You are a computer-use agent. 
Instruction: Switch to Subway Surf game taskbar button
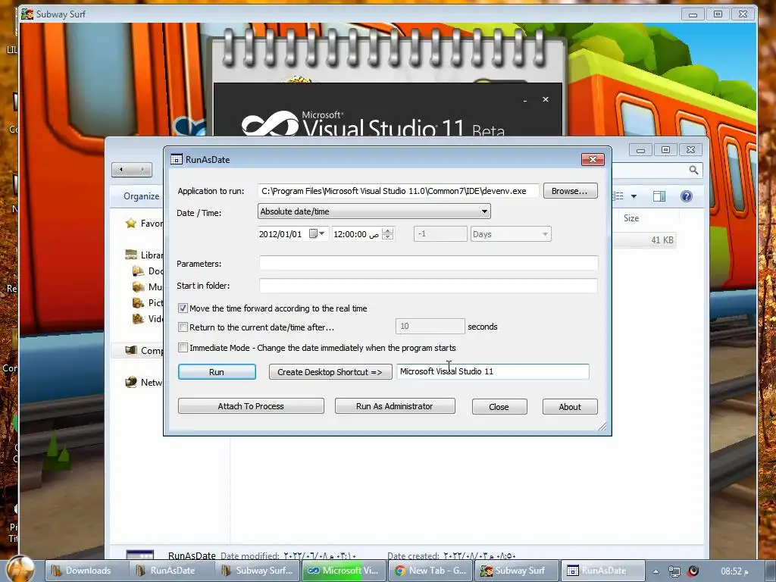(517, 571)
